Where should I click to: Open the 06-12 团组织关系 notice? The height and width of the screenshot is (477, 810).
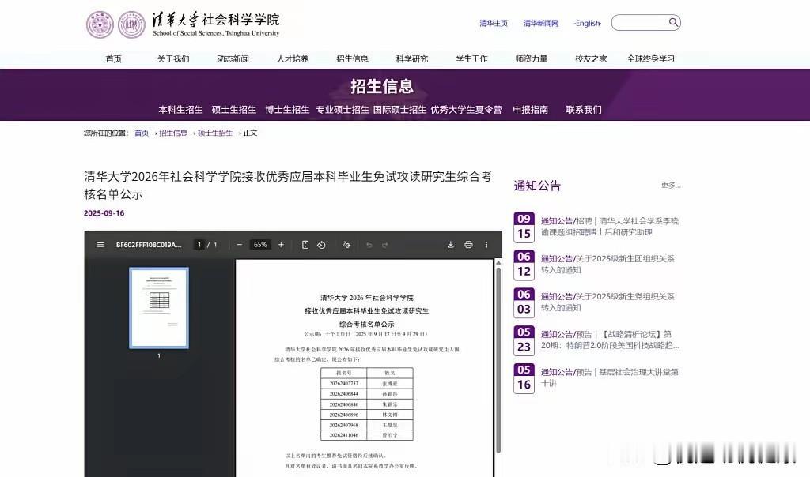607,264
